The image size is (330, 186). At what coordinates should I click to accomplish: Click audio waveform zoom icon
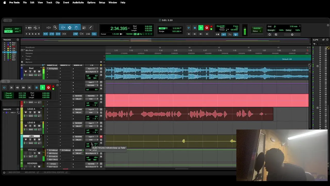[x=30, y=28]
